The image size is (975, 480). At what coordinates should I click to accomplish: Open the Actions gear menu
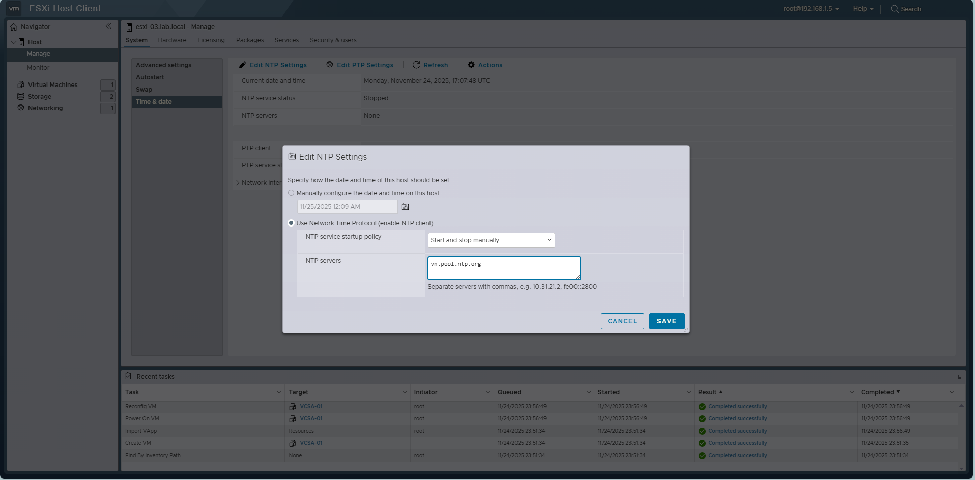(471, 65)
